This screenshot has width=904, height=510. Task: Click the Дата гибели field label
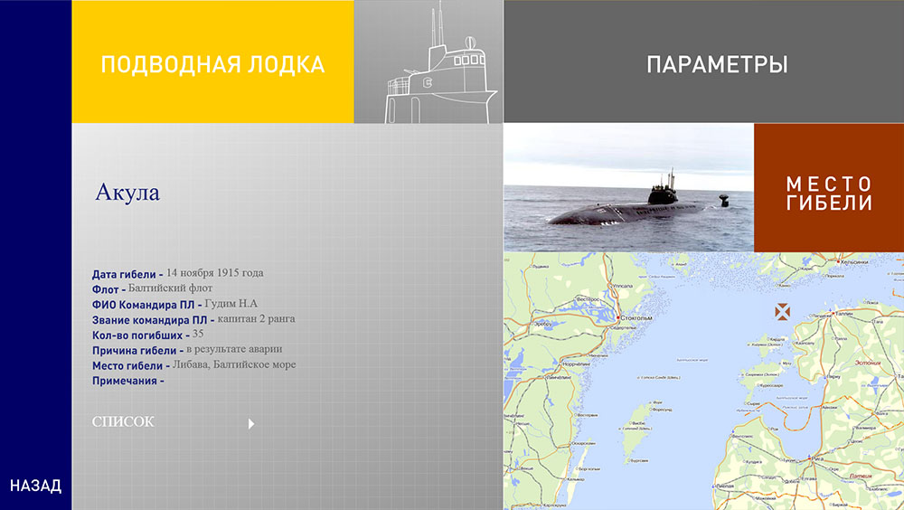[127, 273]
